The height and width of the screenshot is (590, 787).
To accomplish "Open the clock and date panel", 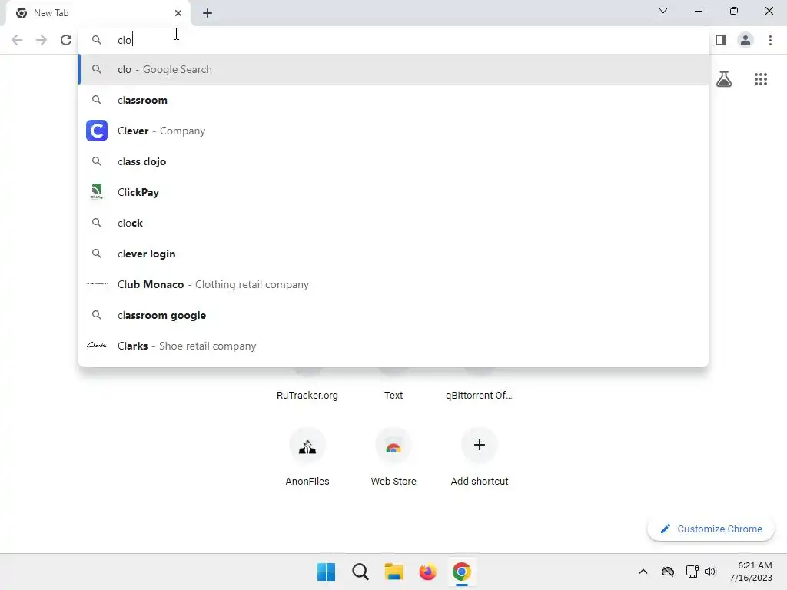I will pyautogui.click(x=751, y=572).
